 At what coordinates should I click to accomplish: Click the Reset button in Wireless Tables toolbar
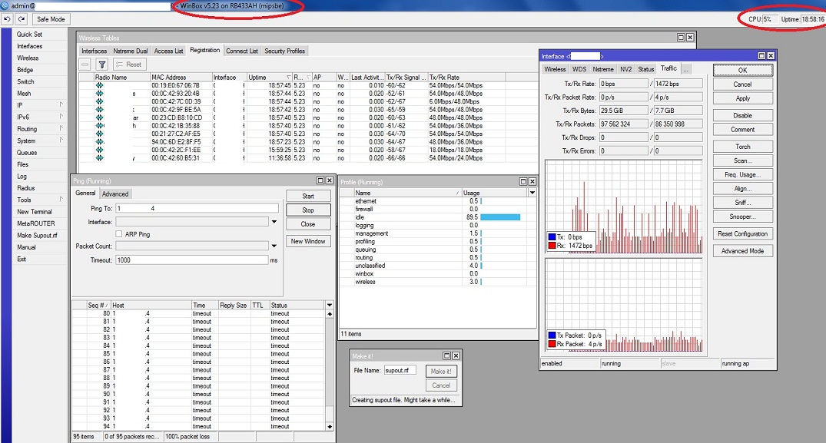[128, 64]
